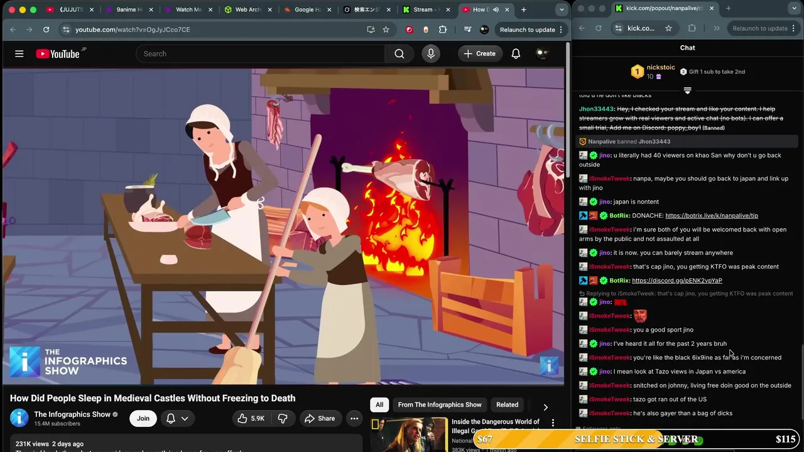Open more actions ellipsis under the video

pyautogui.click(x=354, y=419)
